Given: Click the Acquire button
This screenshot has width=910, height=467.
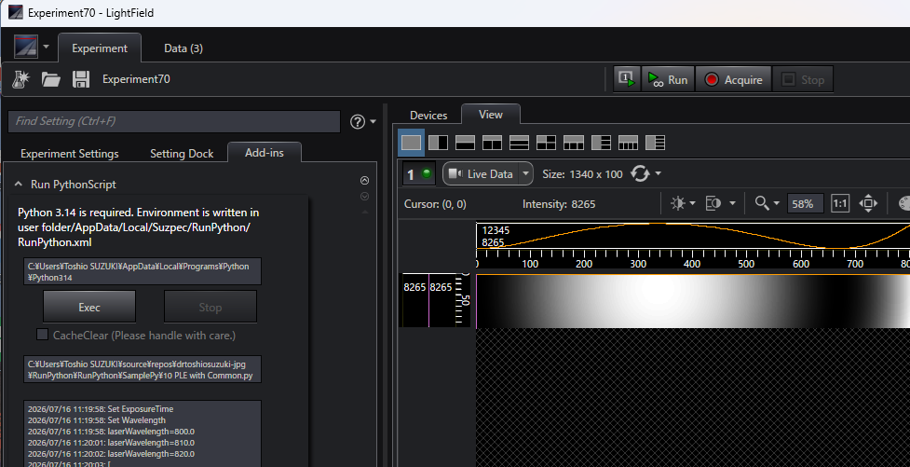Looking at the screenshot, I should click(734, 79).
